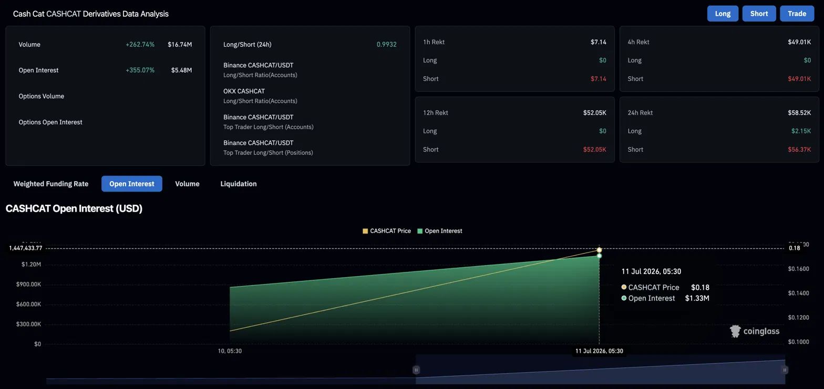Click the 24h Rekt panel
This screenshot has width=824, height=389.
[x=719, y=131]
